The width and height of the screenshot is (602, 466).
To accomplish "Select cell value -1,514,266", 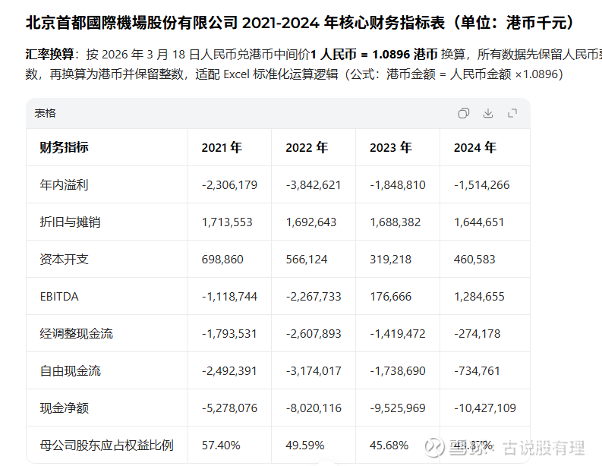I will (x=482, y=185).
